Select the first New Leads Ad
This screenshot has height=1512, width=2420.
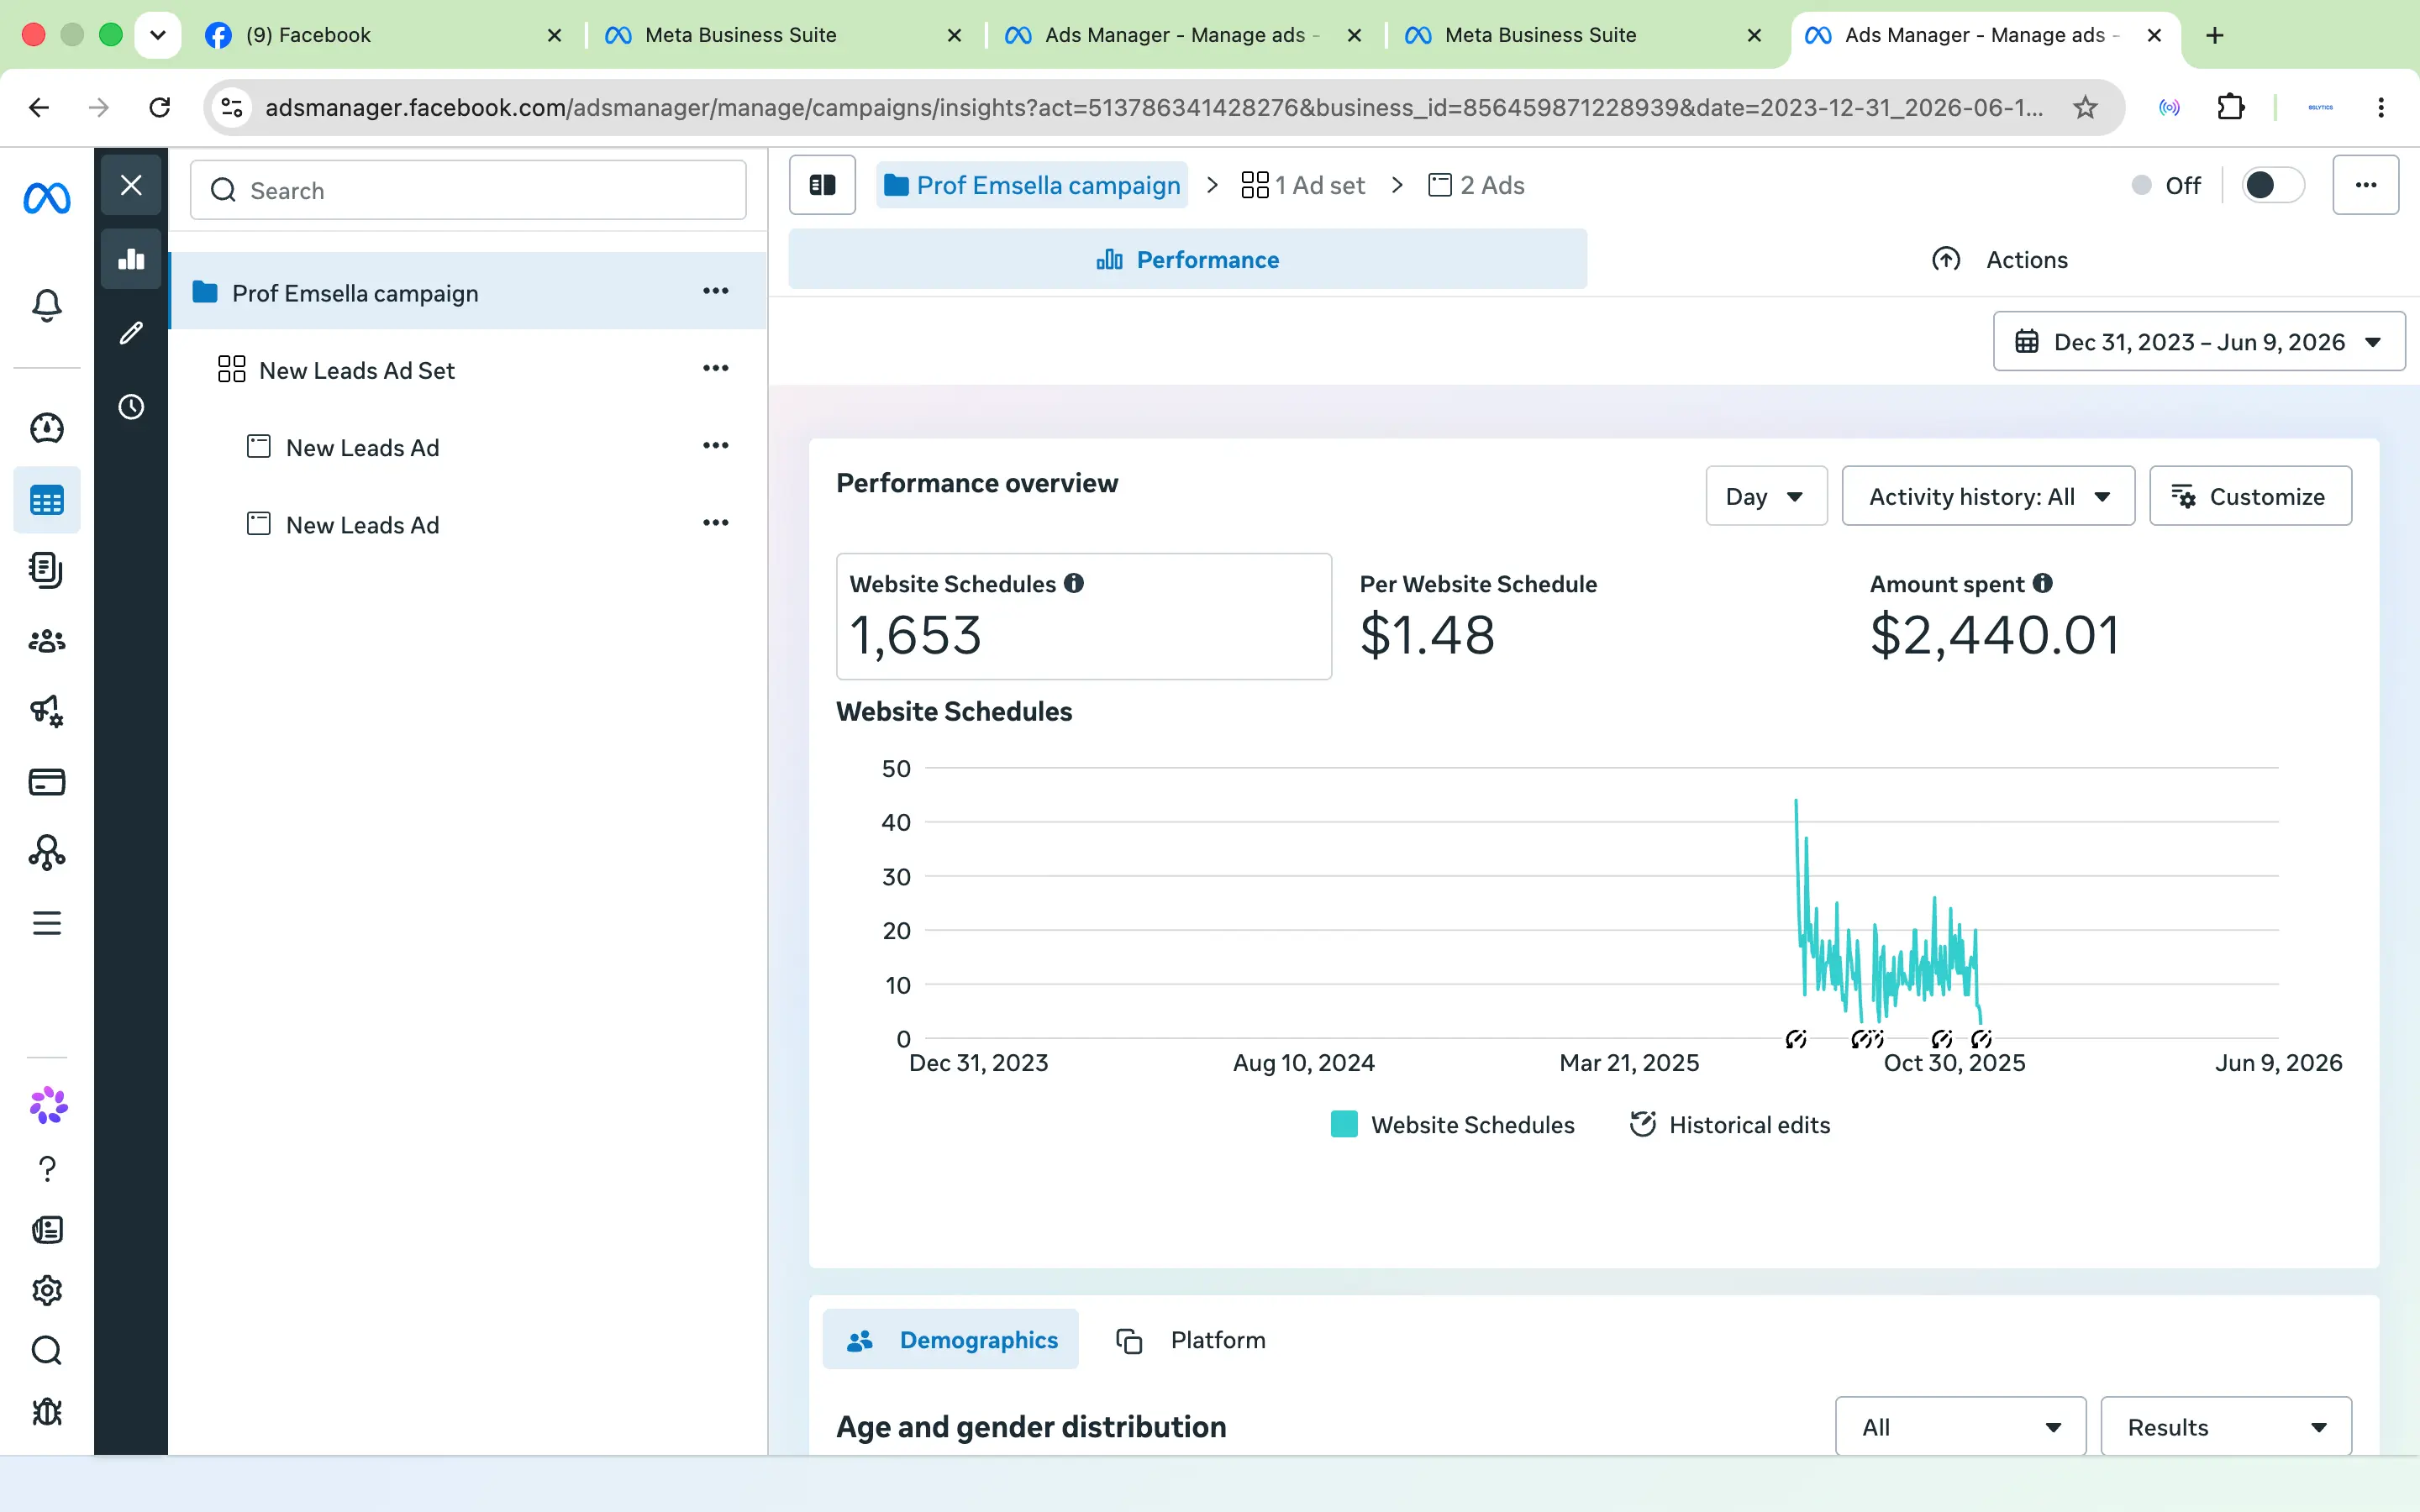click(467, 447)
